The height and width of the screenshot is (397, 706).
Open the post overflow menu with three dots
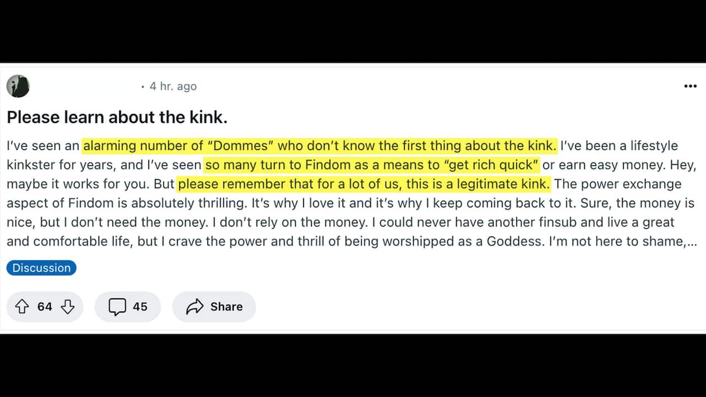point(690,86)
